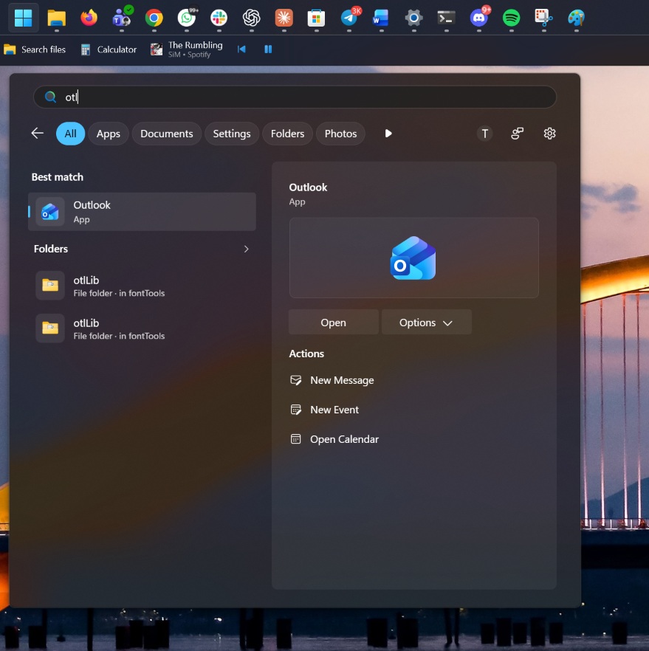Show more filters with the arrow
This screenshot has width=649, height=651.
point(388,134)
